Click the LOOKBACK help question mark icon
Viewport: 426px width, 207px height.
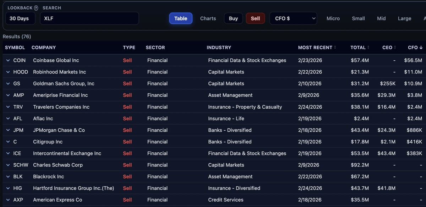[37, 7]
